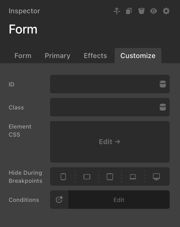
Task: Toggle Form visibility eye icon
Action: point(154,11)
